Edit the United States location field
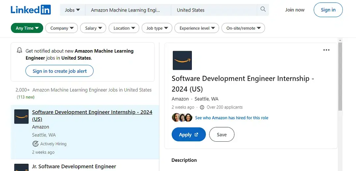 coord(214,10)
